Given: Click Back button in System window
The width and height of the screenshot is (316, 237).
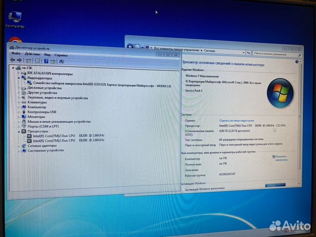Looking at the screenshot, I should (130, 47).
